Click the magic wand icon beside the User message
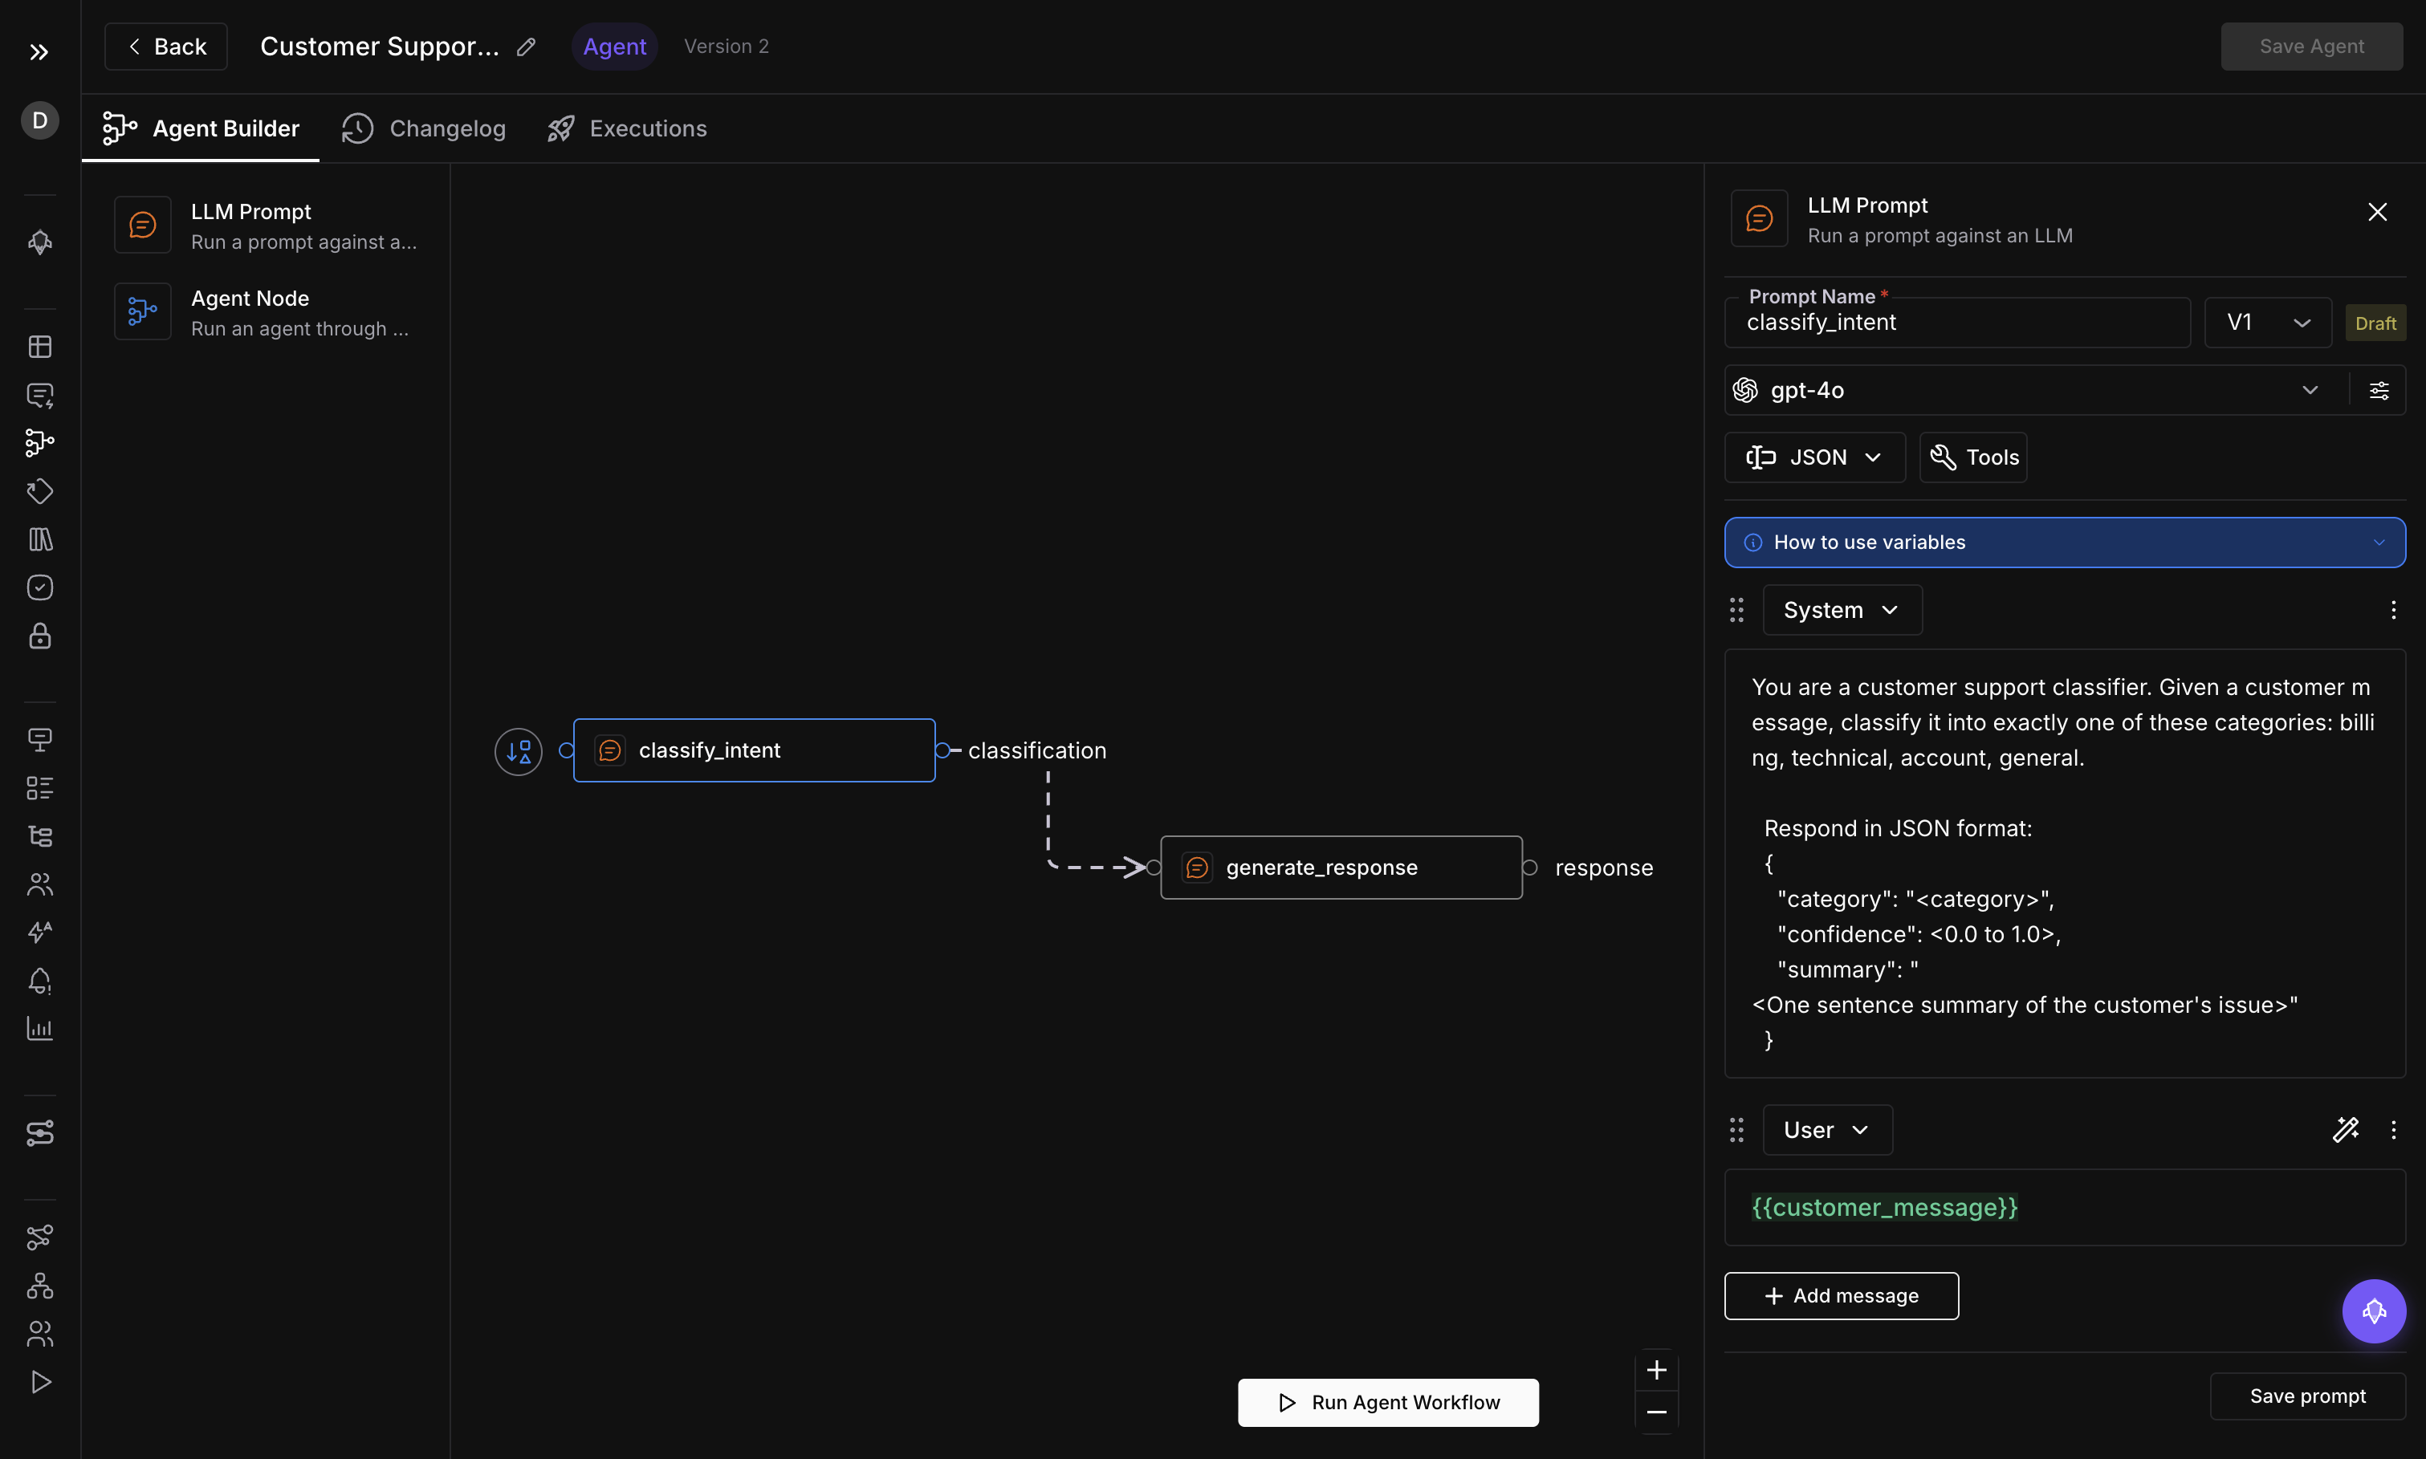This screenshot has width=2426, height=1459. [x=2347, y=1128]
